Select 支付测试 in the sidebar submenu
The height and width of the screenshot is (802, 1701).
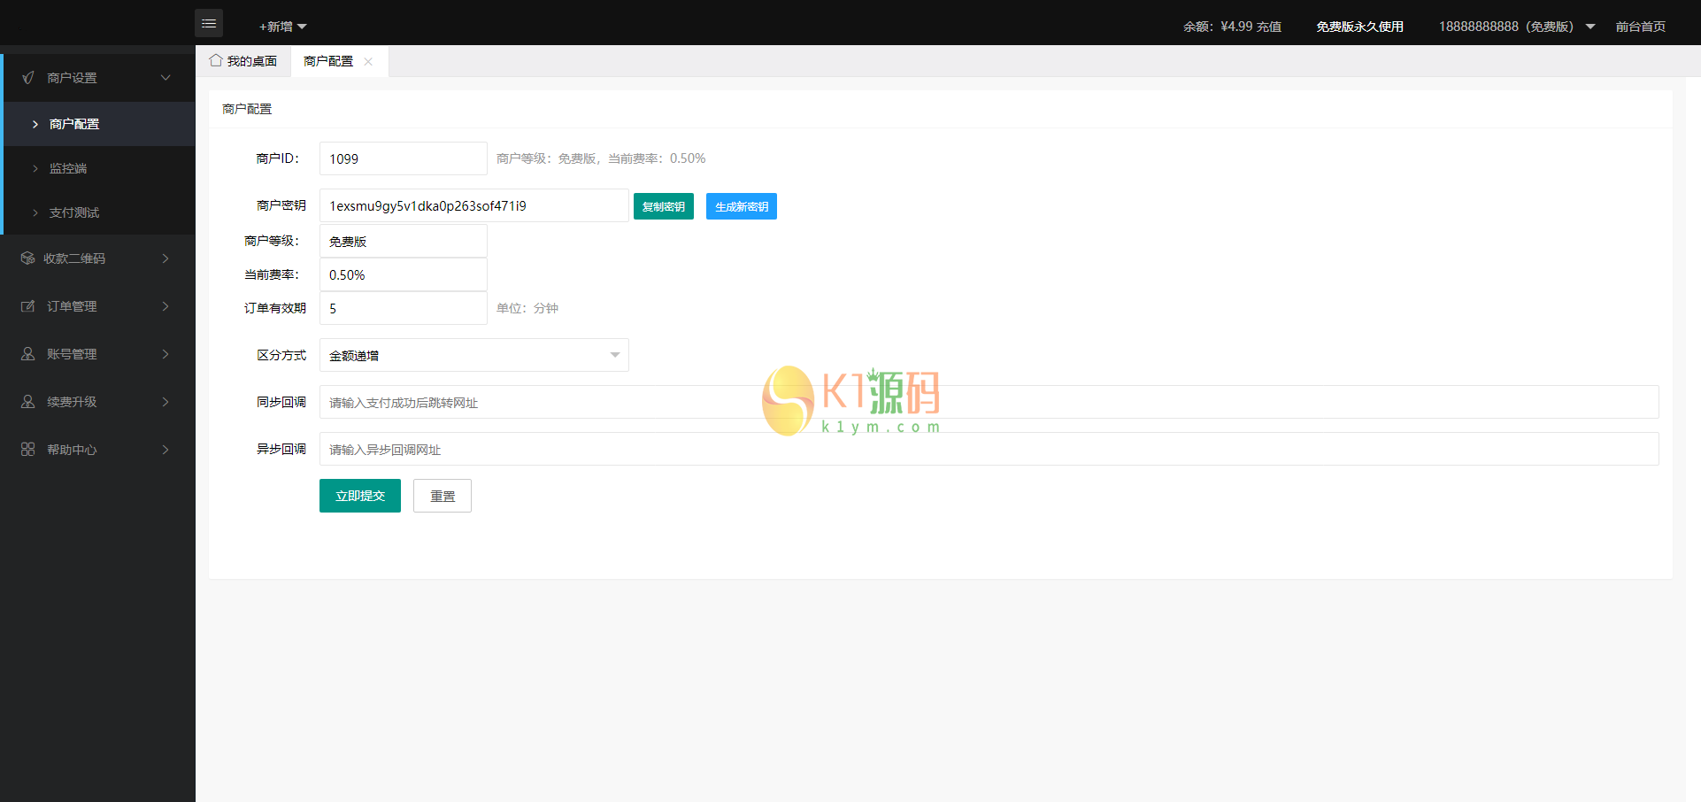pyautogui.click(x=74, y=212)
